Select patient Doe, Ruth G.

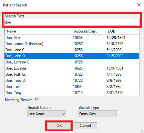[72, 74]
